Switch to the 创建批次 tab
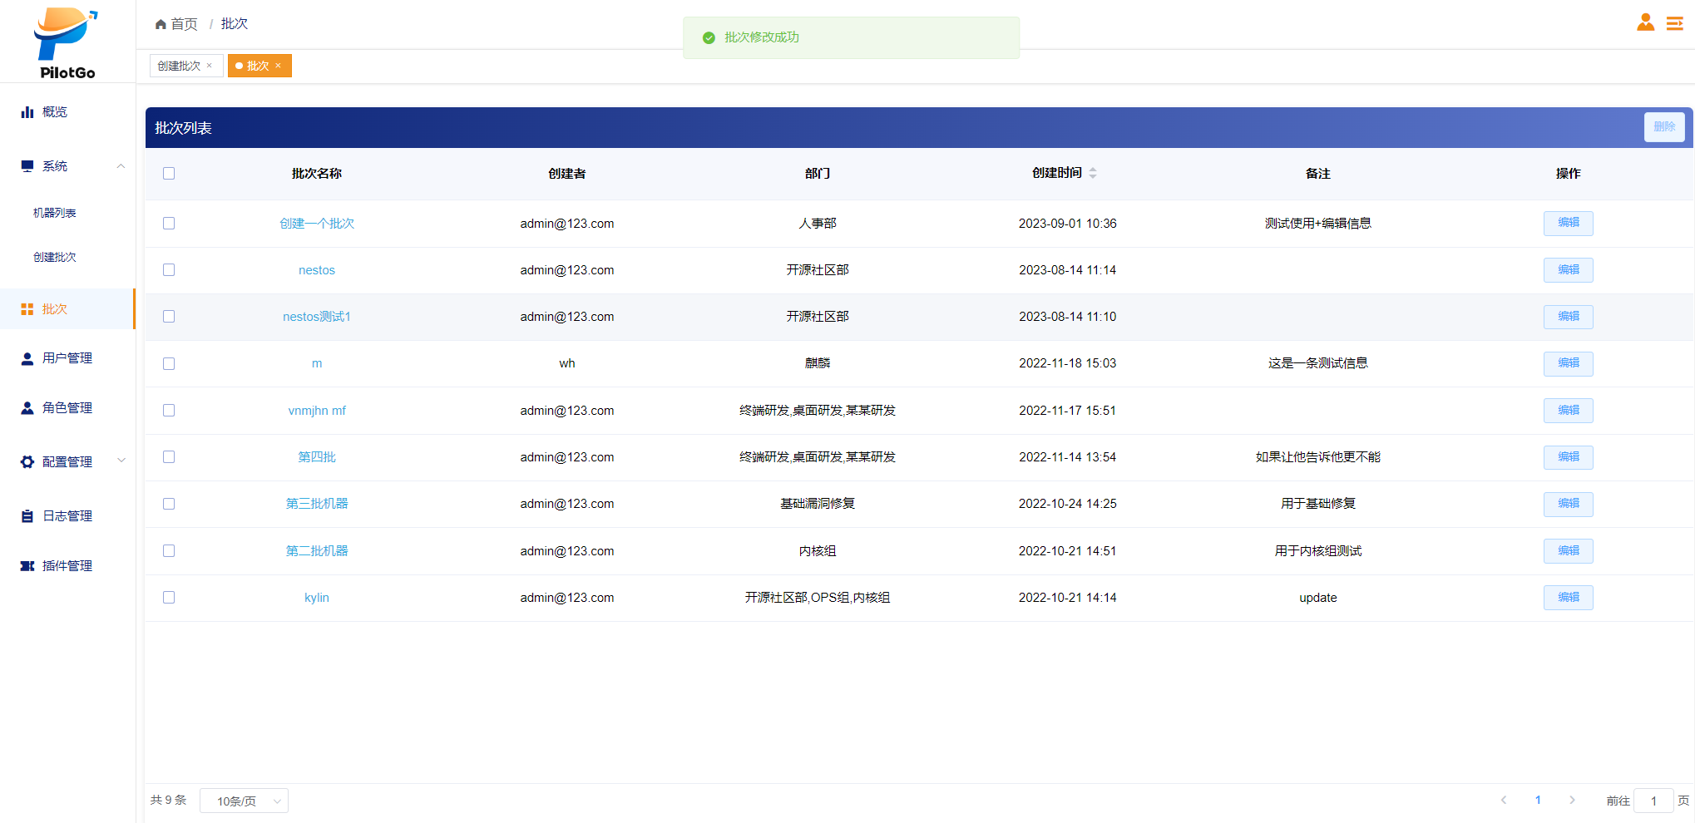 click(180, 66)
